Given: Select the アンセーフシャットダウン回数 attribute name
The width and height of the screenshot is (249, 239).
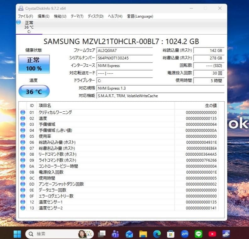Looking at the screenshot, I should point(61,184).
